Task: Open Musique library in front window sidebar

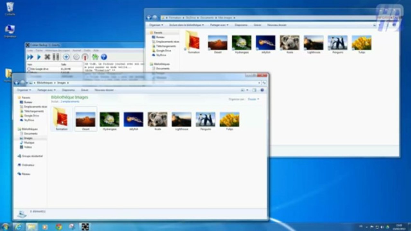Action: click(27, 142)
